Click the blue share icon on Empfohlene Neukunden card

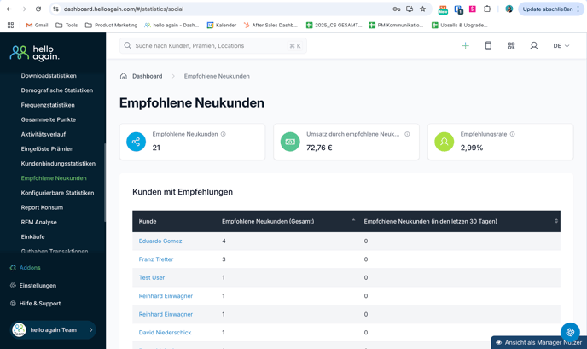136,142
